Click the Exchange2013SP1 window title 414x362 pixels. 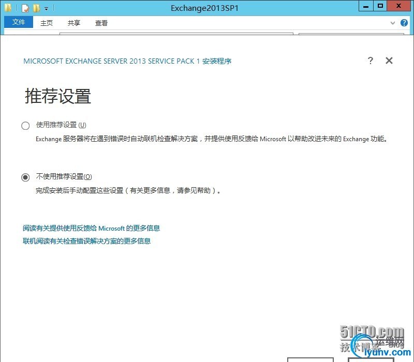[204, 8]
